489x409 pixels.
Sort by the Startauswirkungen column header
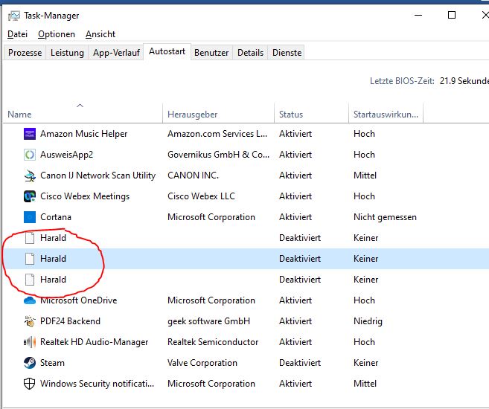click(386, 115)
